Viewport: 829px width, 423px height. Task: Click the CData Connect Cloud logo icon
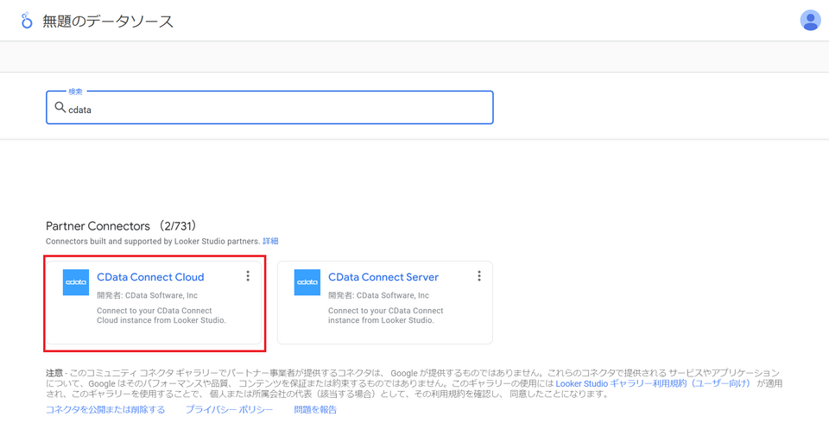pos(76,282)
